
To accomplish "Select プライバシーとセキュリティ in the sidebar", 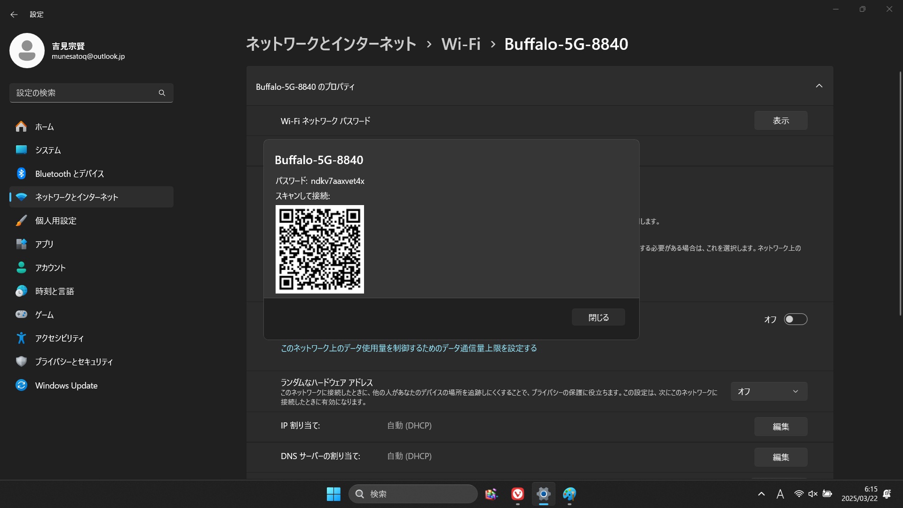I will [x=74, y=362].
